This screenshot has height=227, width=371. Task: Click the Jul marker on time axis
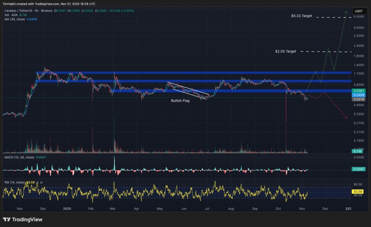tap(207, 209)
